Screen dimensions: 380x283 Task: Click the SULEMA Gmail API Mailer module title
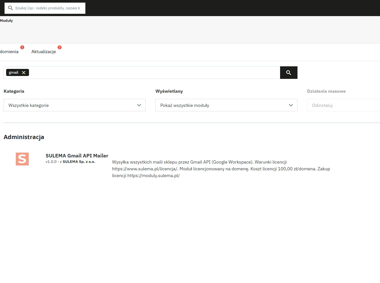[x=77, y=156]
